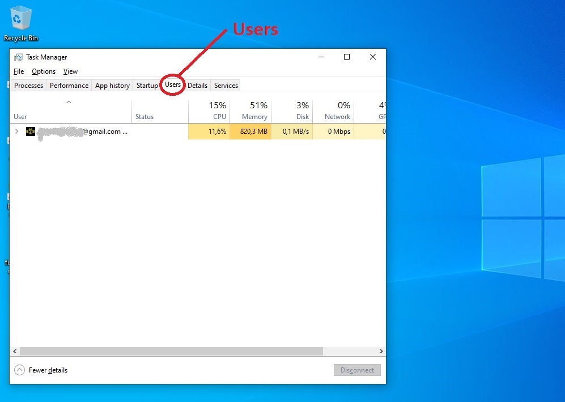This screenshot has width=565, height=402.
Task: Click the sort arrow above User column
Action: 69,102
